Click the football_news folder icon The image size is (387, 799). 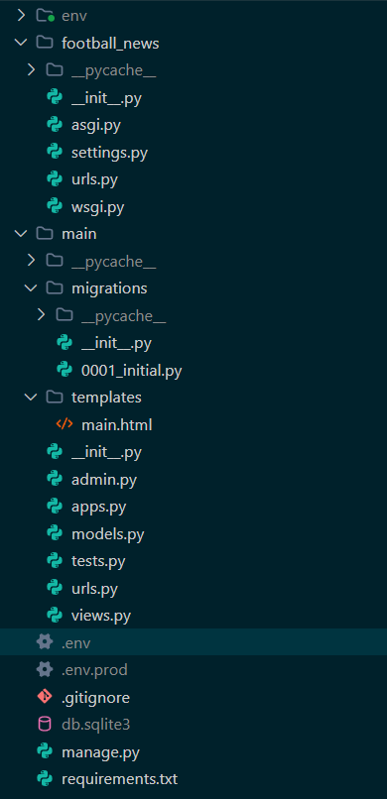click(45, 43)
